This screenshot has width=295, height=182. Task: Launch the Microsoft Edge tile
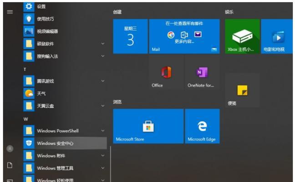(x=202, y=126)
